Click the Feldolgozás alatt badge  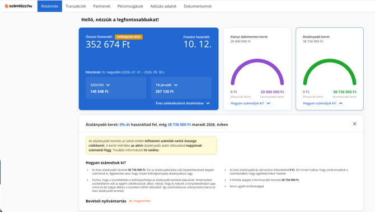[129, 37]
